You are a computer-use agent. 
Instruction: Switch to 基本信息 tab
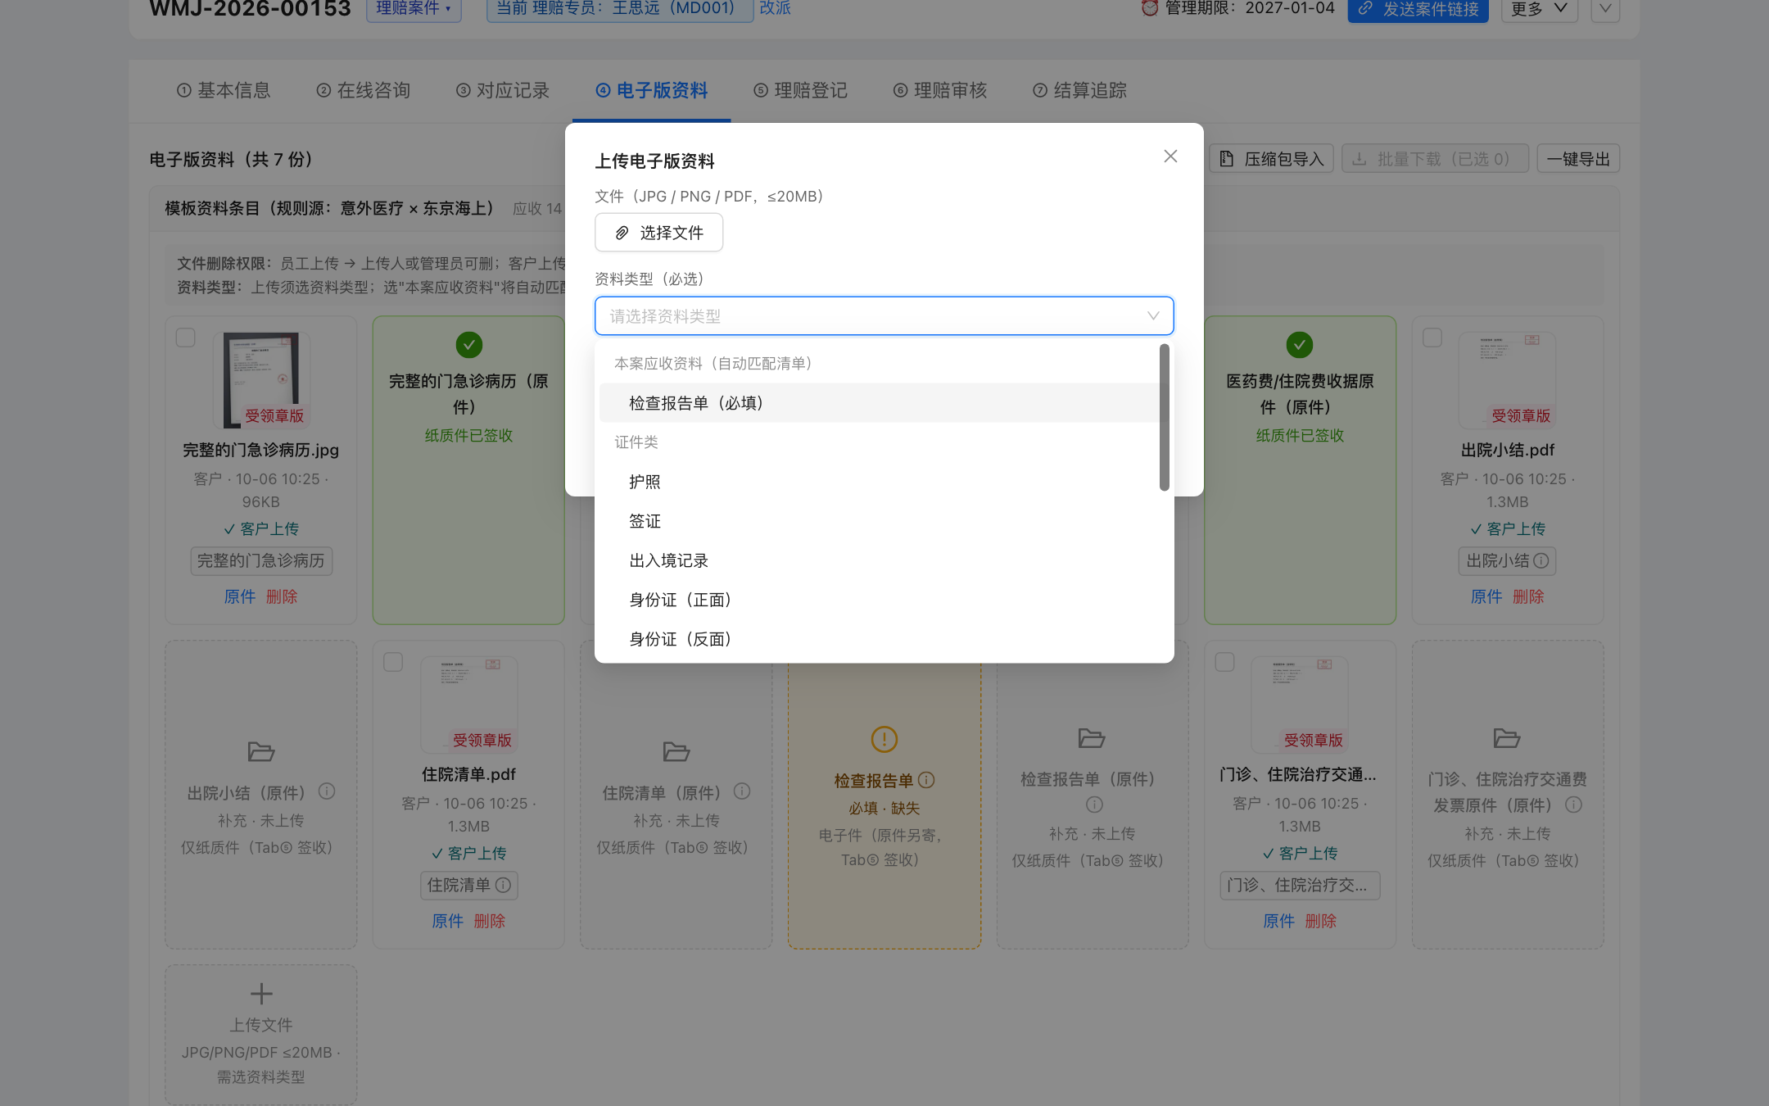point(224,90)
